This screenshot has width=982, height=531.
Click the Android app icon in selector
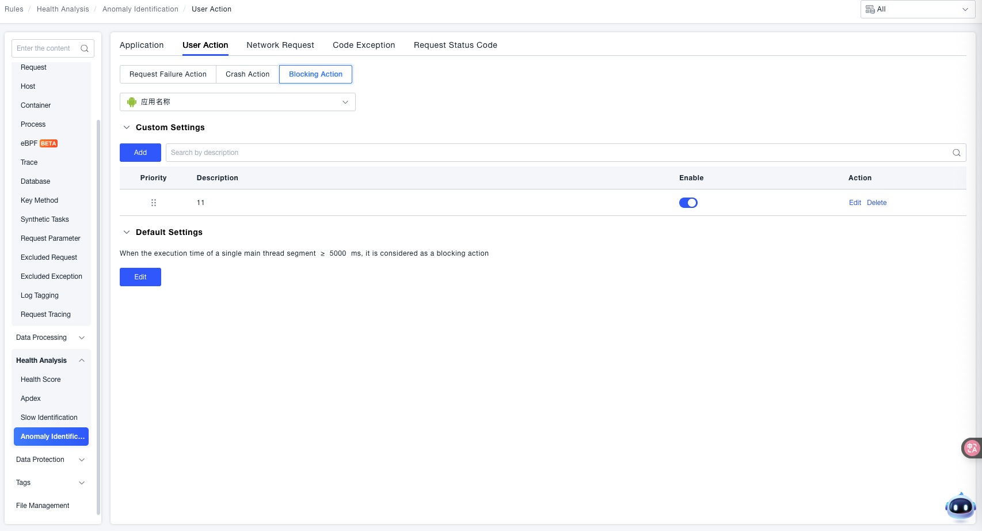pos(132,102)
